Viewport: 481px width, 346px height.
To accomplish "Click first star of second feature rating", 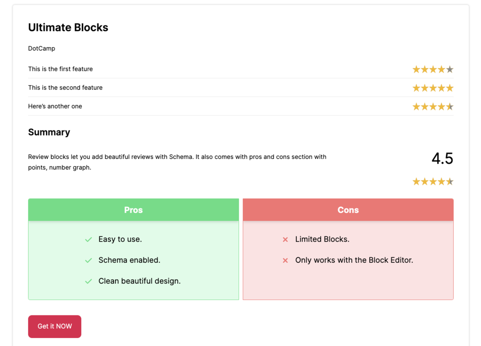I will click(x=416, y=88).
